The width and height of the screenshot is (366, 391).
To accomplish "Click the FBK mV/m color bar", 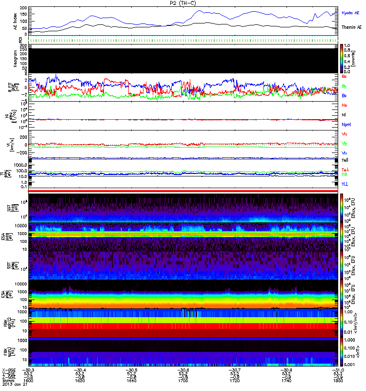I will 342,323.
